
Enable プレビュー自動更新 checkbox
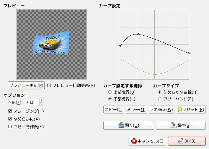pyautogui.click(x=49, y=85)
